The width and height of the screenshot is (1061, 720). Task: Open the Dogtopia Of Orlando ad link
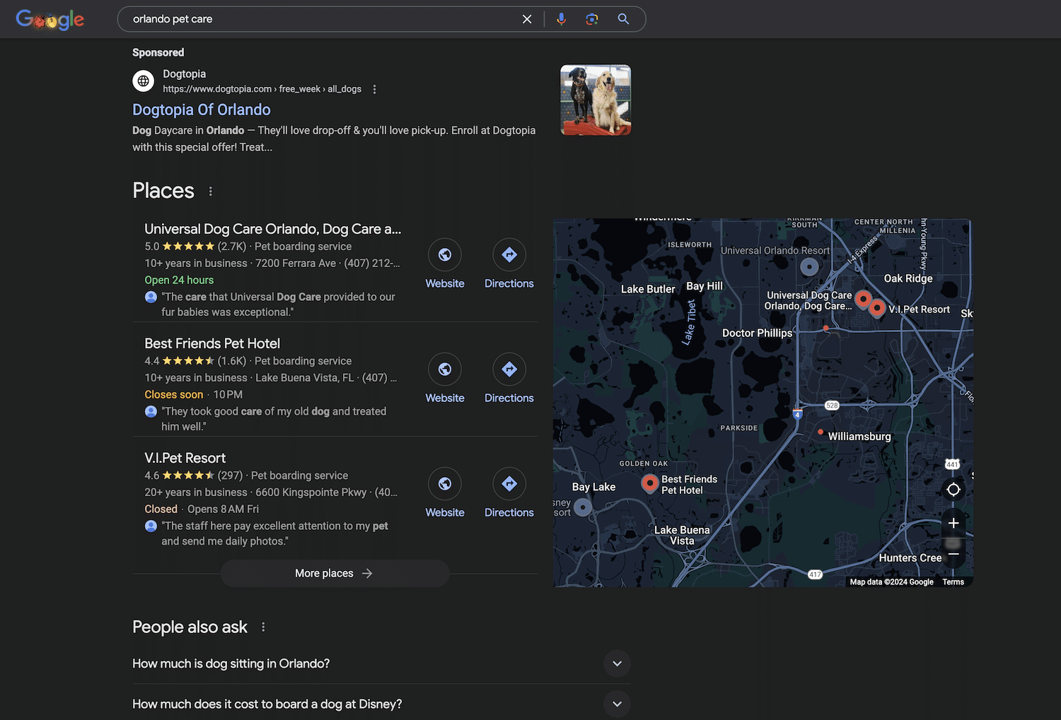tap(202, 110)
